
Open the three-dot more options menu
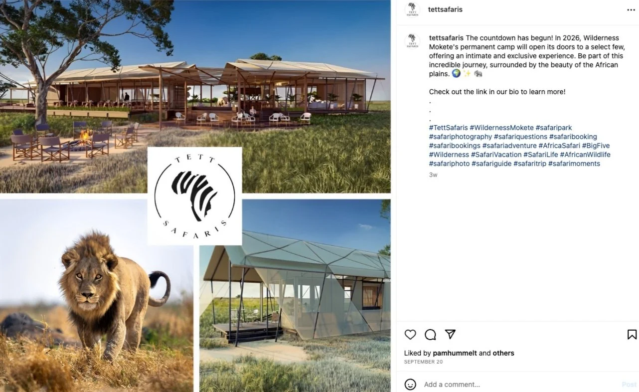point(631,9)
